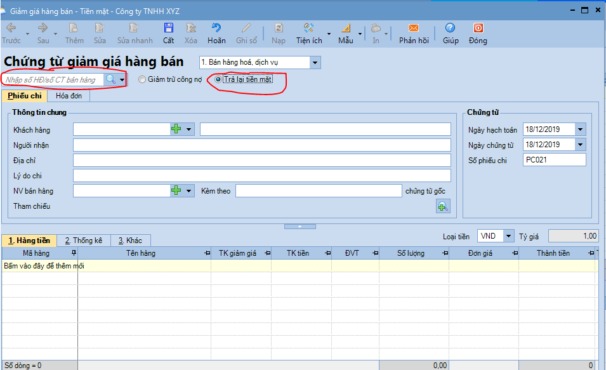Screen dimensions: 606x370
Task: Pin the TK tiền column
Action: coord(327,253)
